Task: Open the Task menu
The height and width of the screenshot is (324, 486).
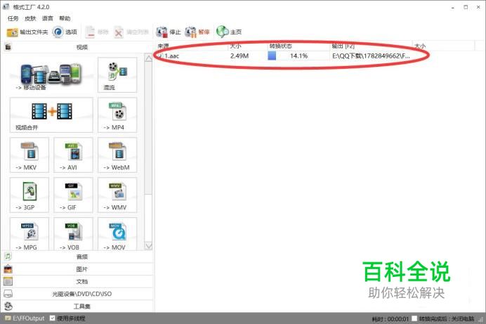Action: coord(13,18)
